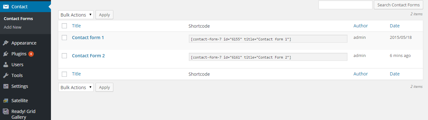
Task: Open Tools using the wrench icon
Action: (x=6, y=75)
